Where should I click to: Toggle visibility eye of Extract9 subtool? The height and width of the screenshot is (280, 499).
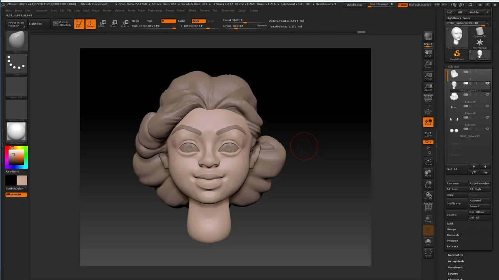tap(487, 94)
